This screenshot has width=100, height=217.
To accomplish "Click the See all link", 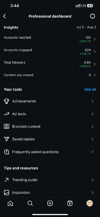I will point(90,90).
